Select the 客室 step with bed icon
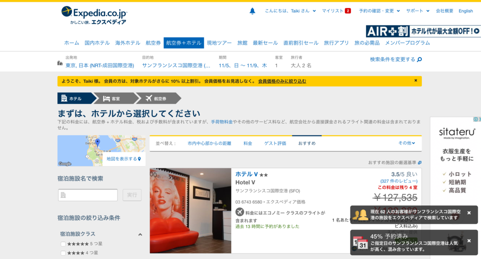 116,98
